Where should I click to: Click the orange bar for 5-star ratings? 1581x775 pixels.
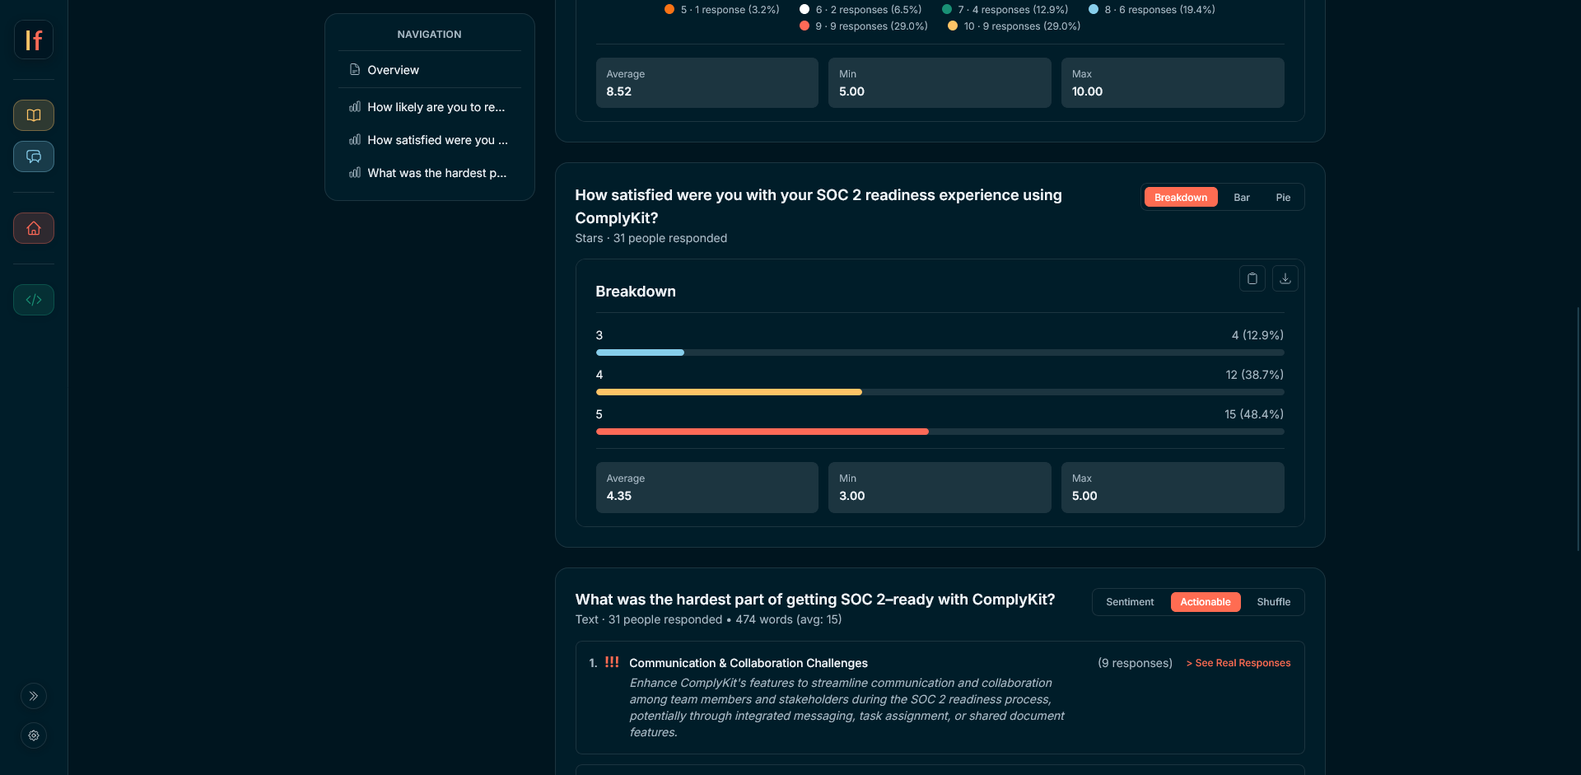coord(762,432)
